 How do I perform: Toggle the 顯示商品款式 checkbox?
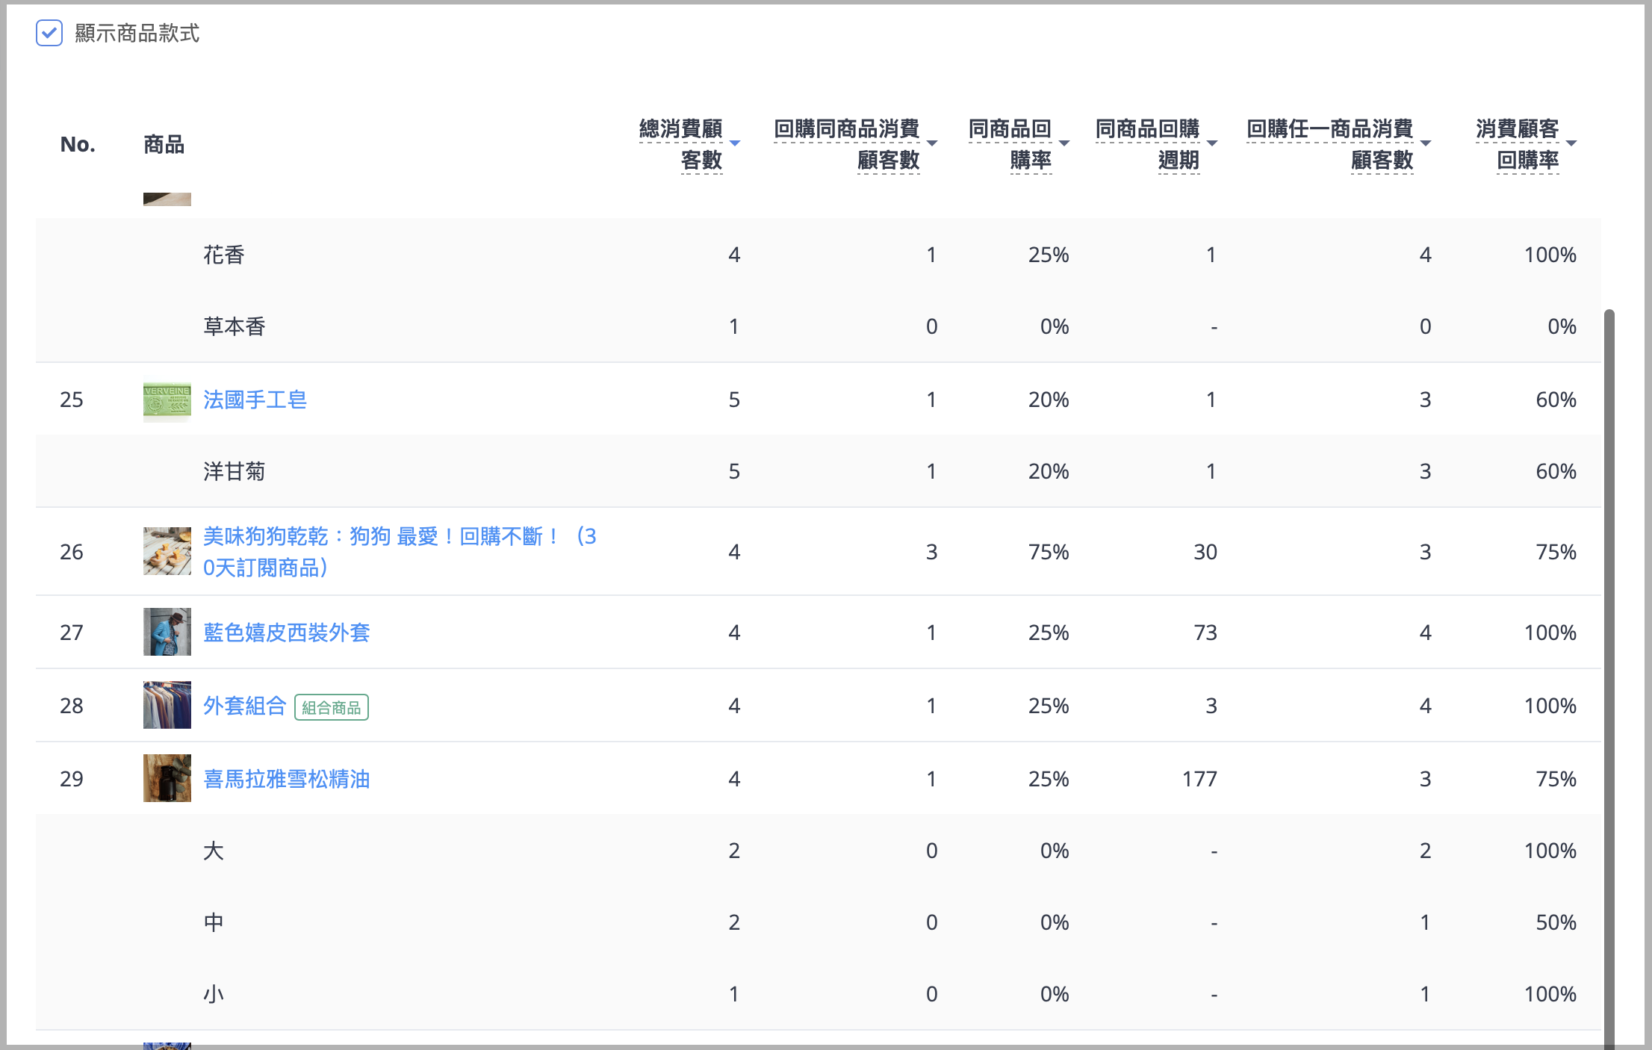click(x=49, y=33)
